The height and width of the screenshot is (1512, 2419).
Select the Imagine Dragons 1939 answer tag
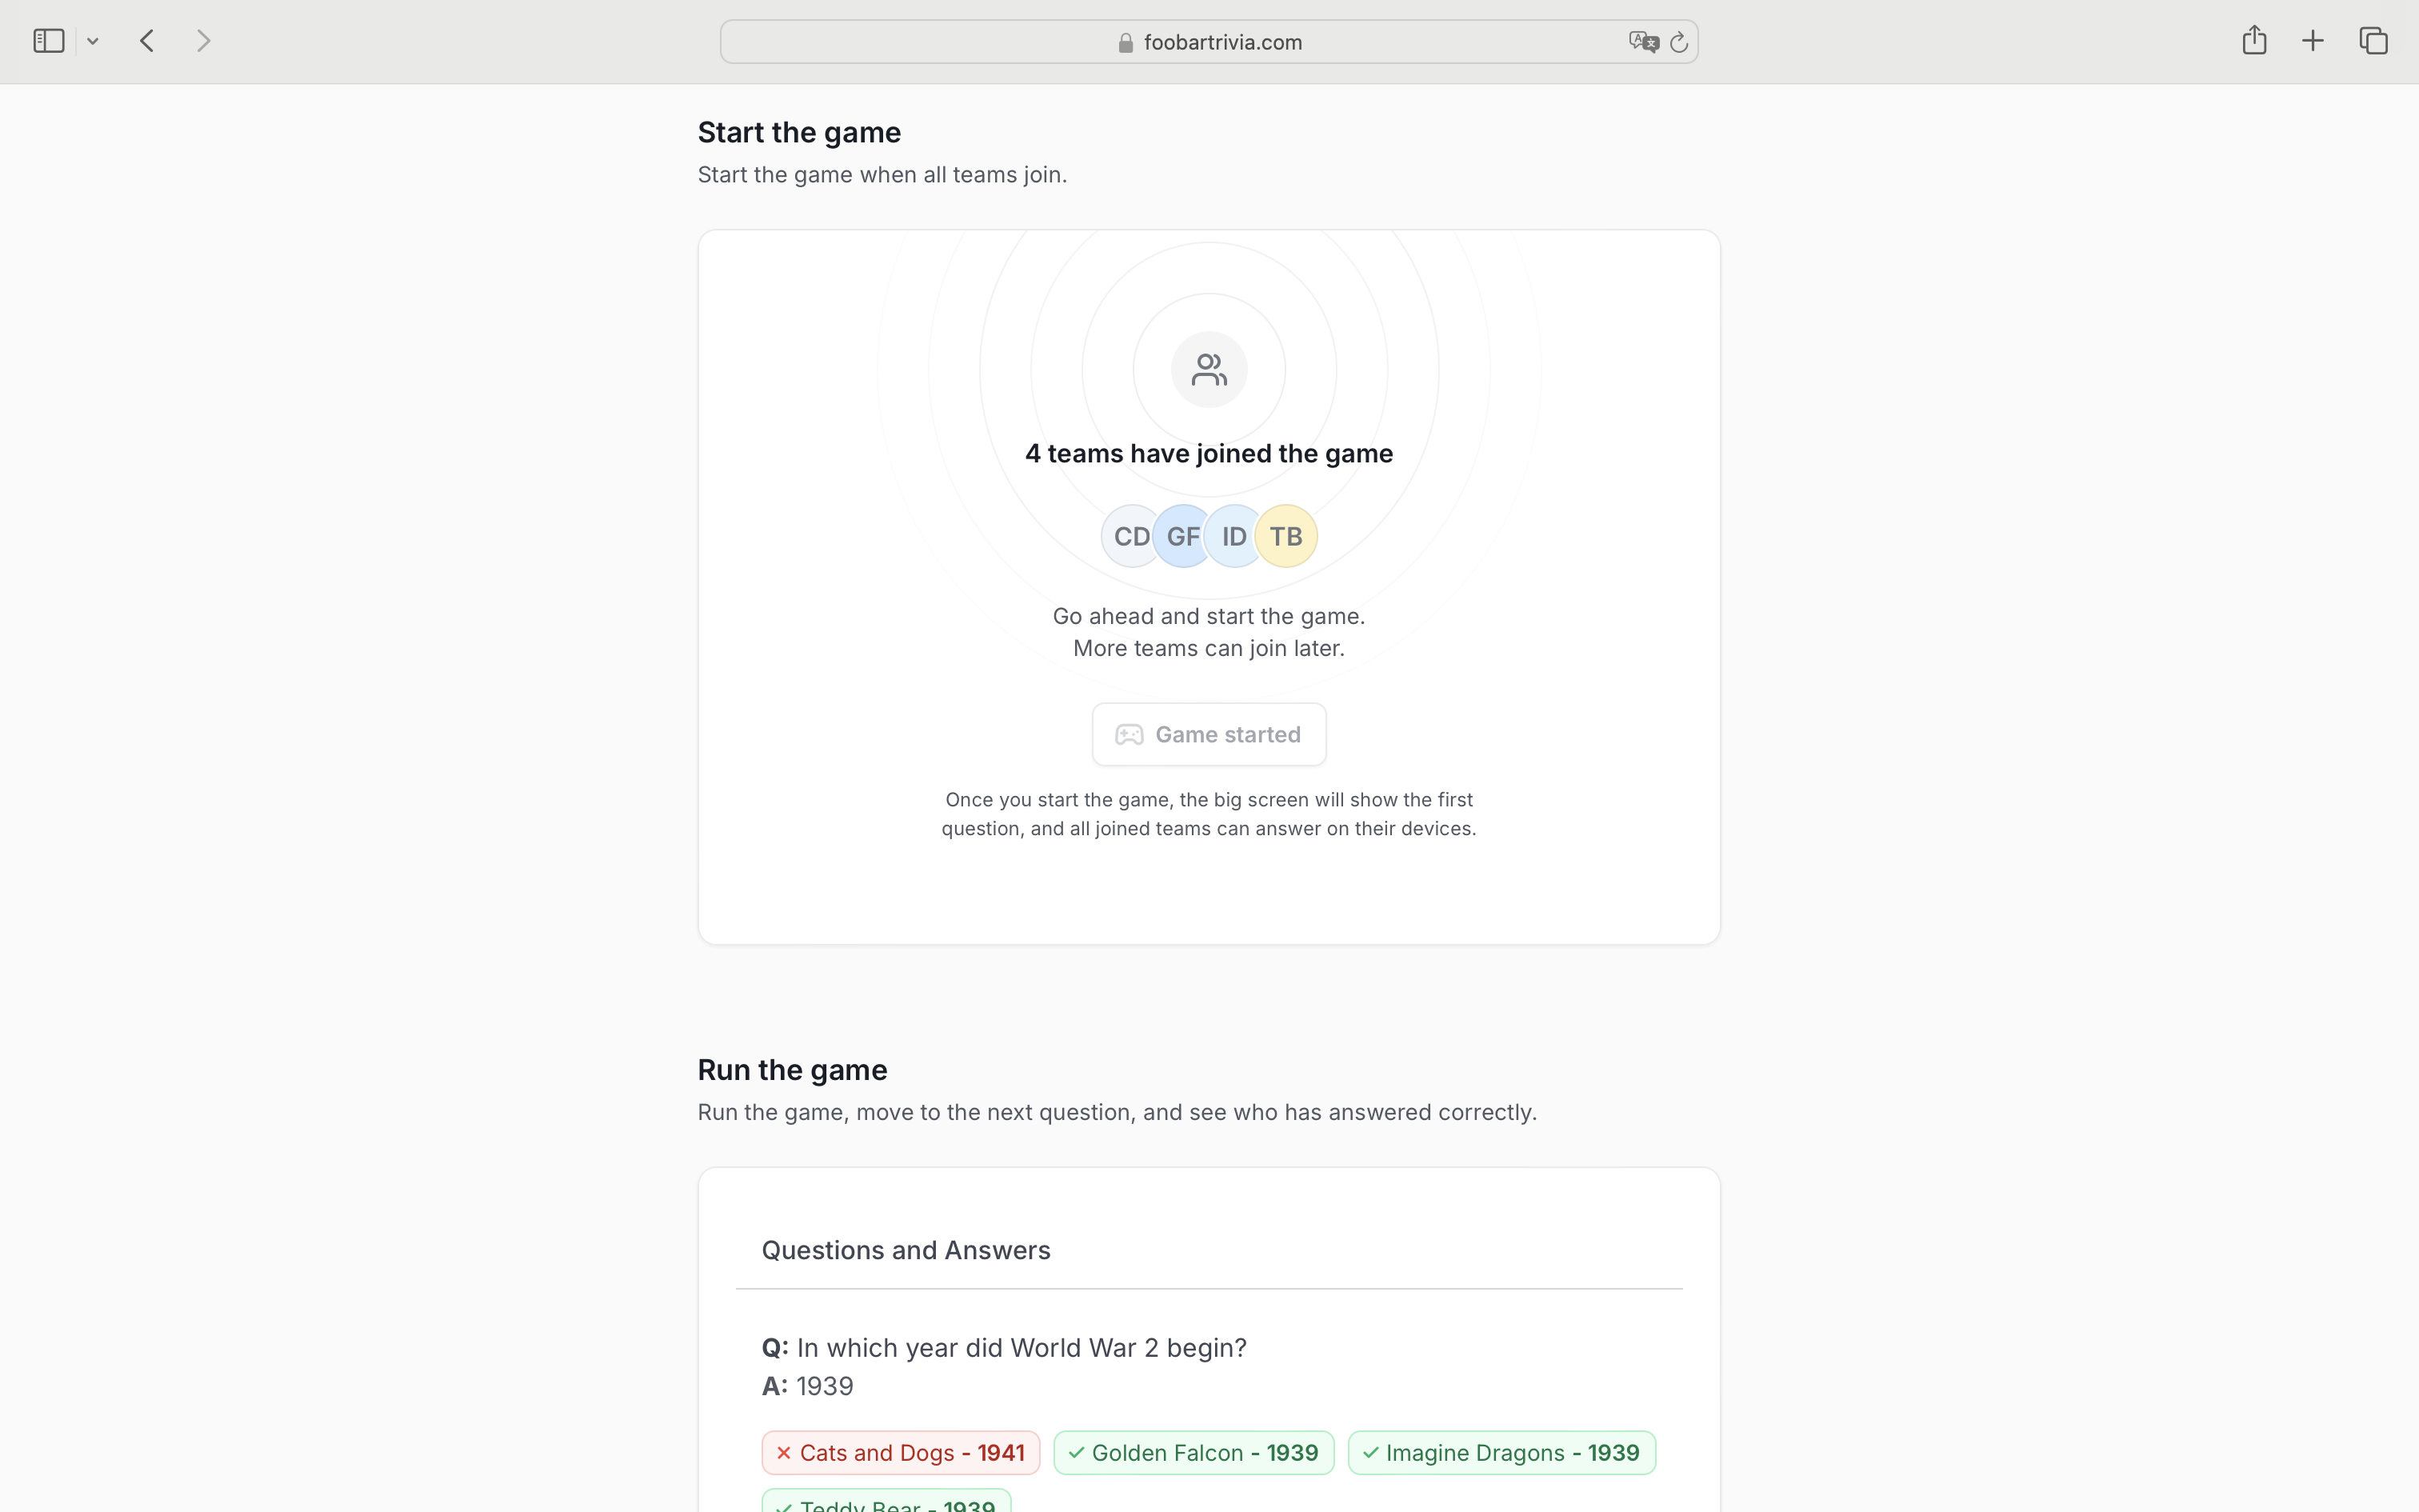coord(1501,1453)
